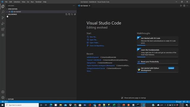Open the Manage gear icon
The height and width of the screenshot is (107, 190).
3,97
